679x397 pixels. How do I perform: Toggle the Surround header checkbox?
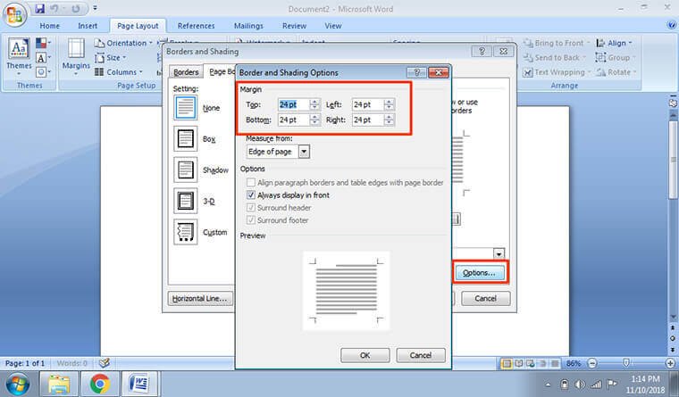pos(251,208)
